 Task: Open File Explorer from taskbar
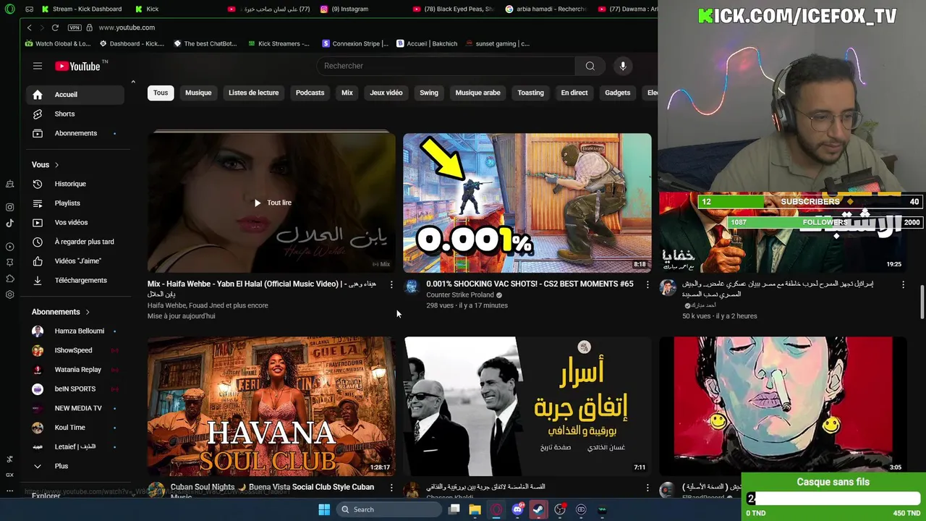click(475, 509)
